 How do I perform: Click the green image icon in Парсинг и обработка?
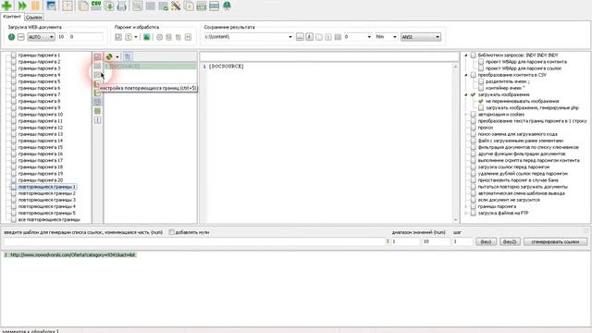click(146, 37)
